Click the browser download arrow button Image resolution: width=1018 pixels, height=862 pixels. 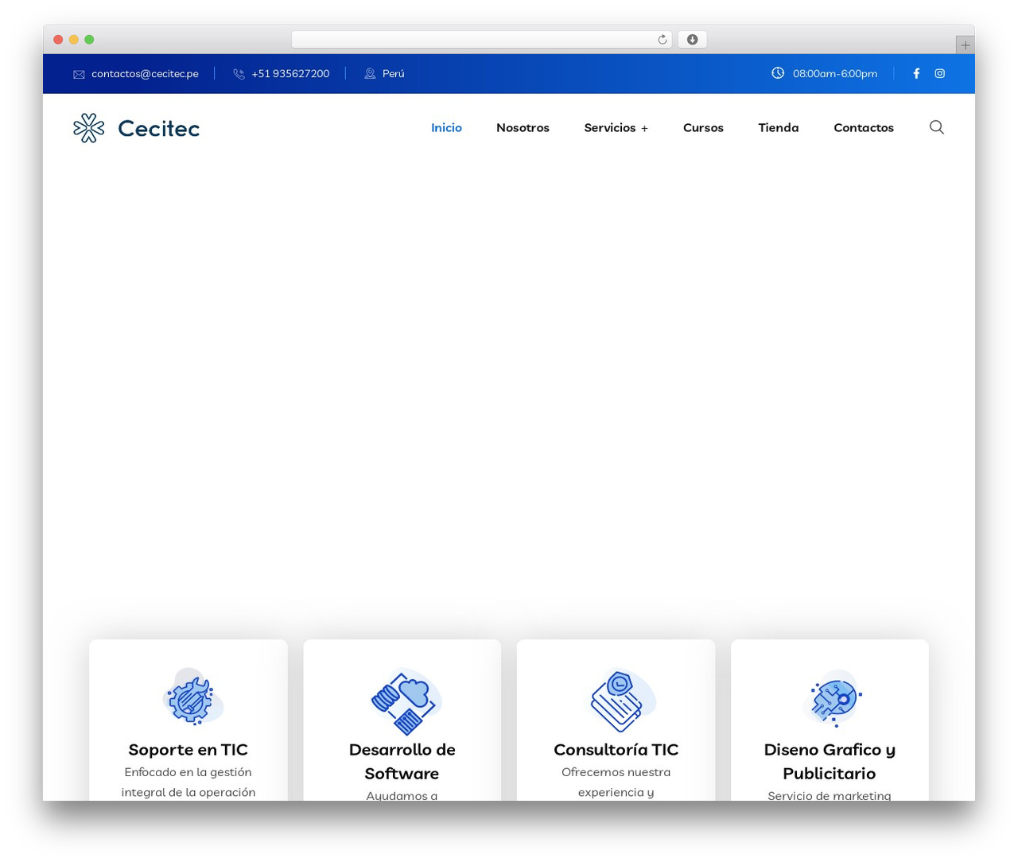(693, 40)
